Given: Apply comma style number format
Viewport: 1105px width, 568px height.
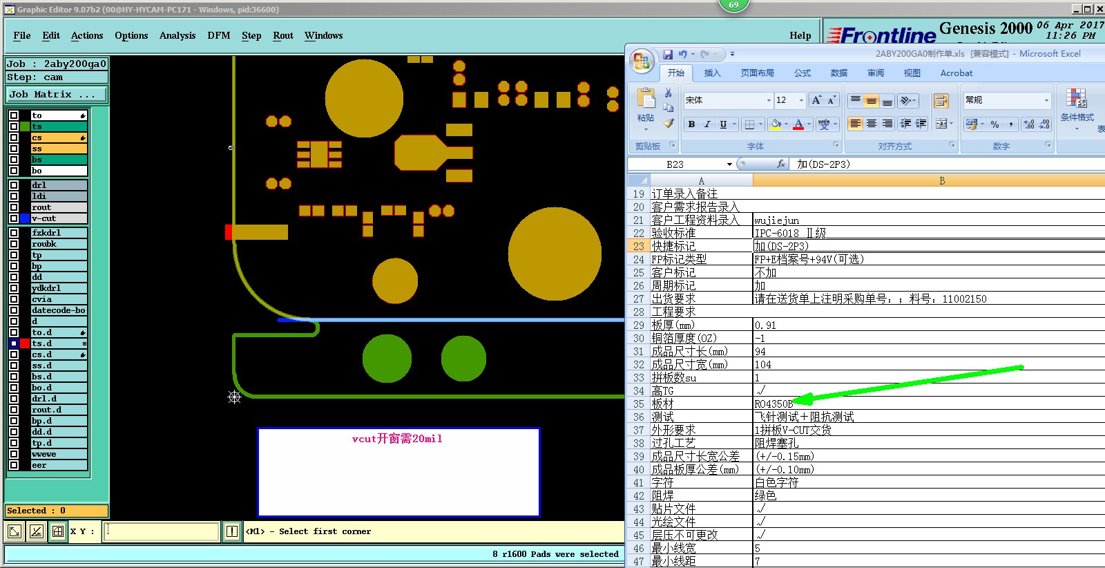Looking at the screenshot, I should pyautogui.click(x=1011, y=124).
